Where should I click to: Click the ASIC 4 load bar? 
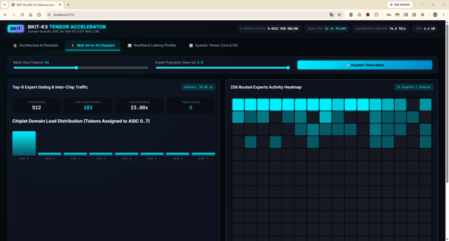coord(127,154)
